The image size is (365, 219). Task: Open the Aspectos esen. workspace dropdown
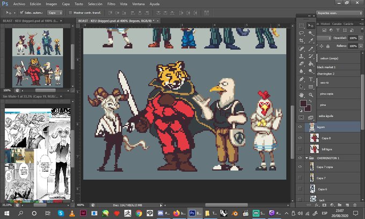(339, 13)
